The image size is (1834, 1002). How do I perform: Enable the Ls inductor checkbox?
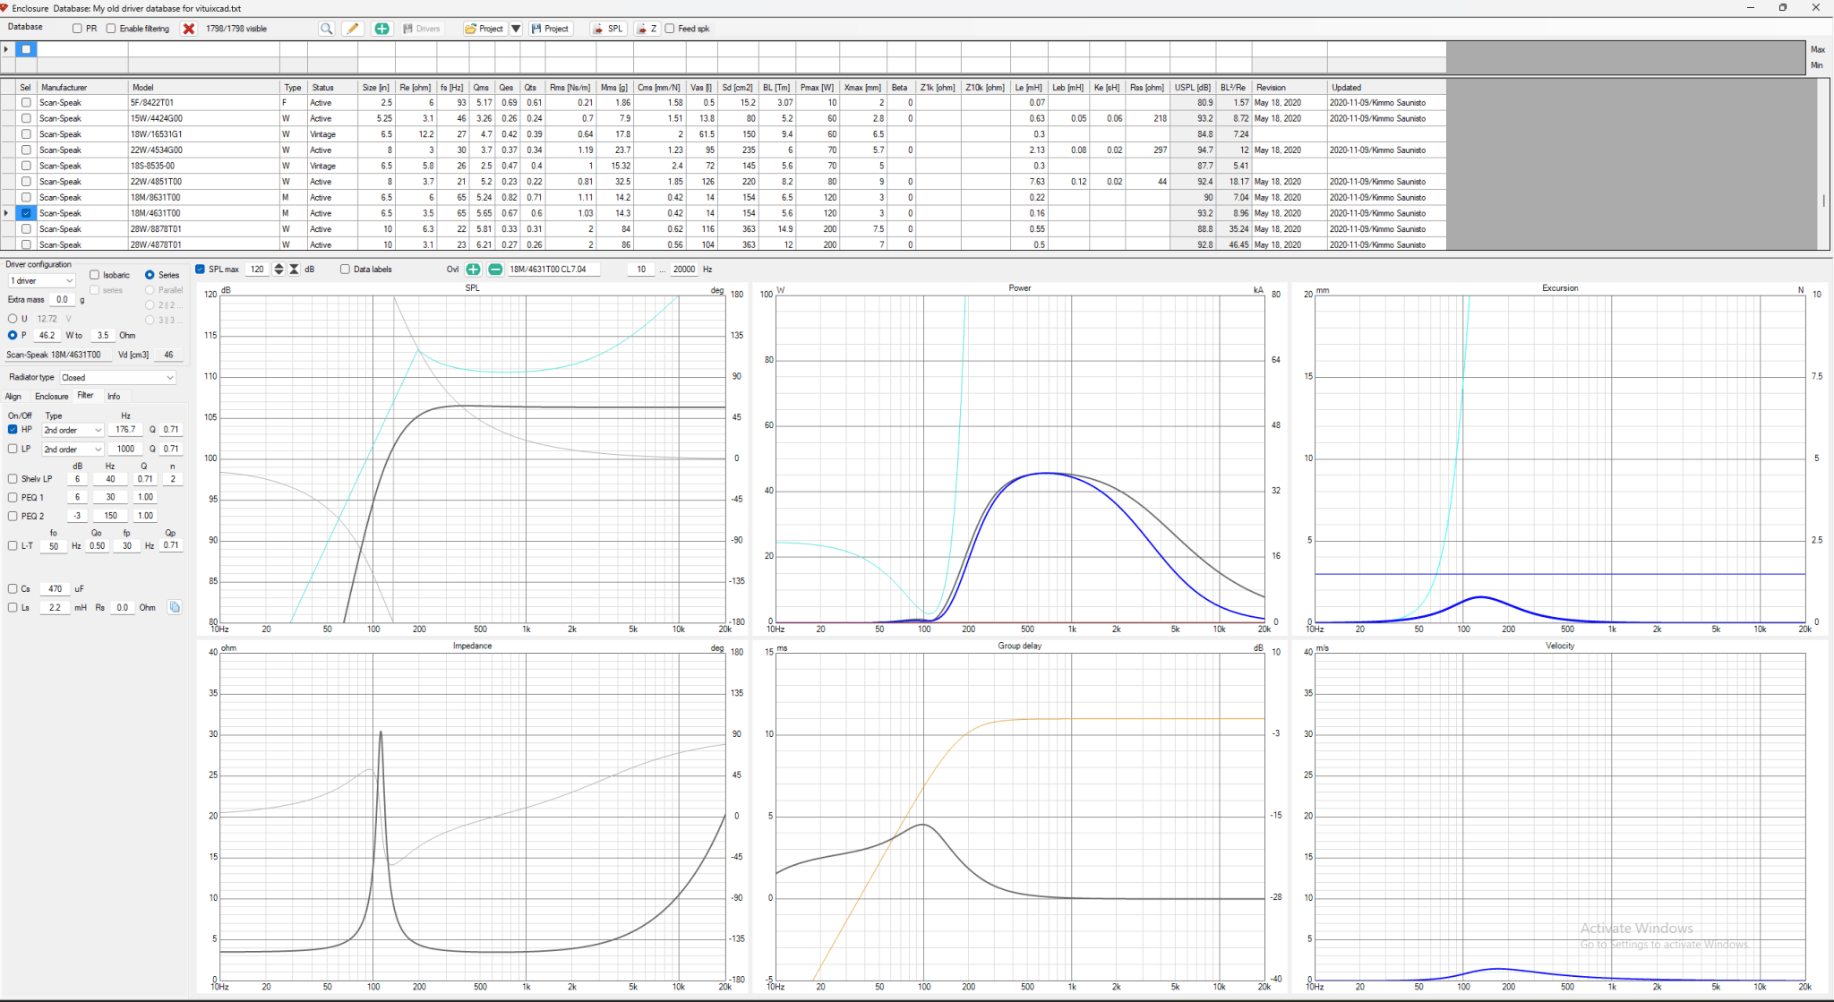coord(13,607)
